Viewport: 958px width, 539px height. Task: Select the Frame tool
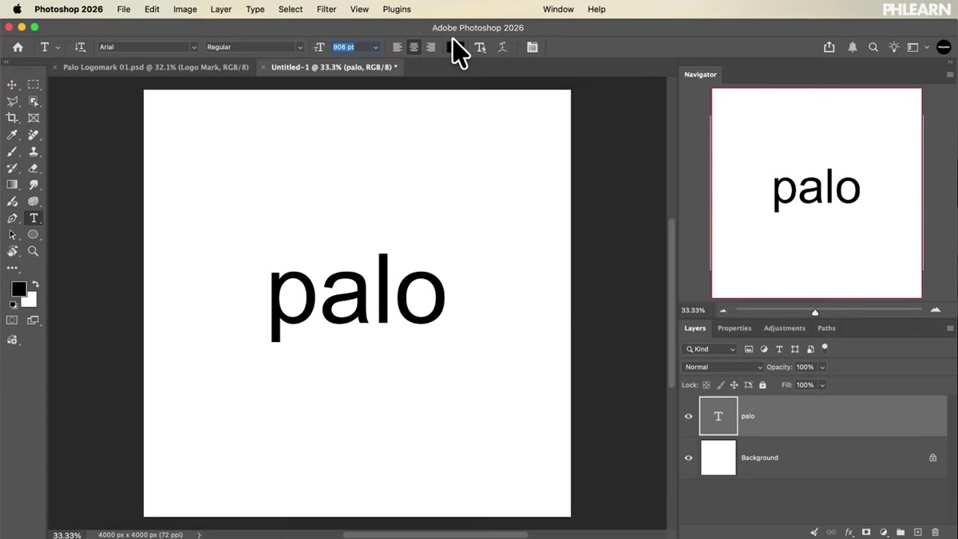tap(34, 118)
